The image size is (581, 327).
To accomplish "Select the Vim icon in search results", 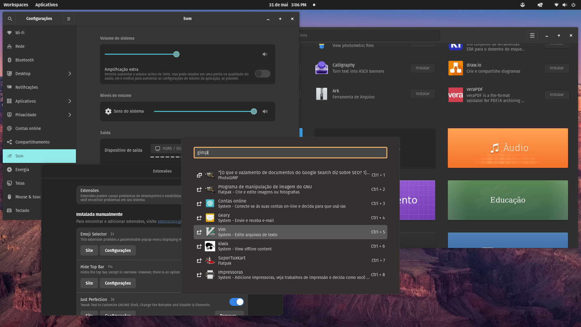I will pos(210,232).
